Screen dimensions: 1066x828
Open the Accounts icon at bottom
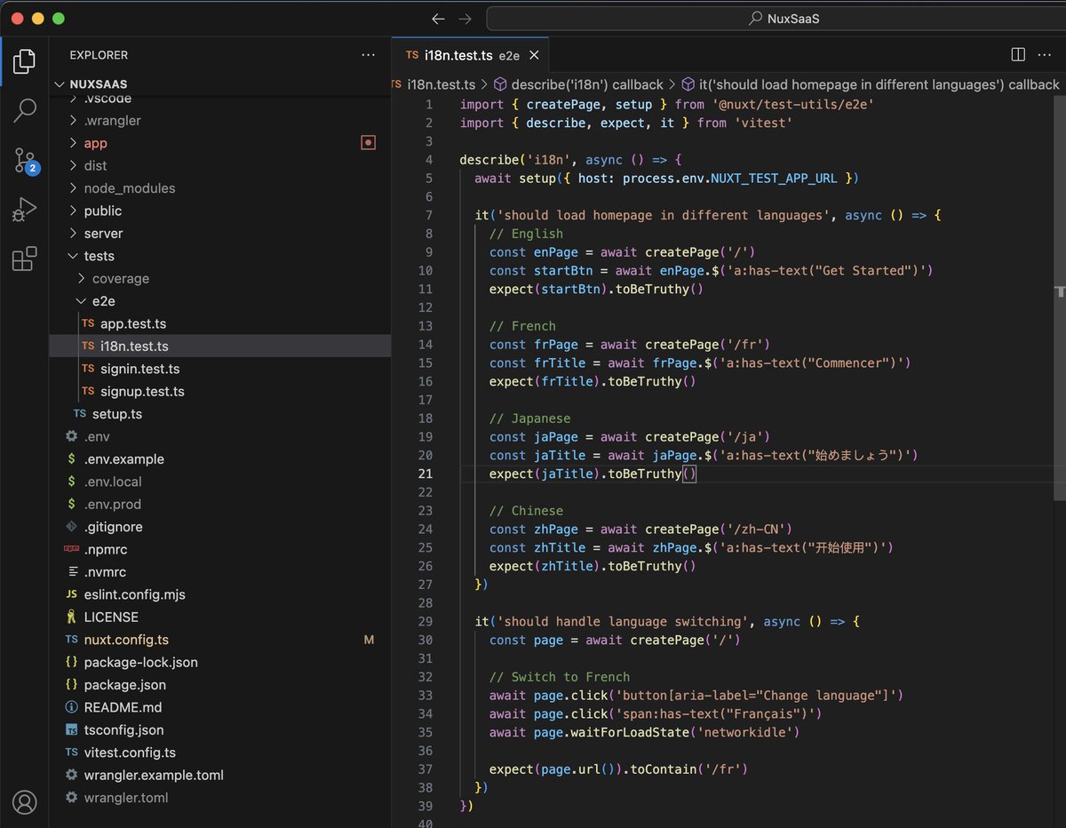24,802
